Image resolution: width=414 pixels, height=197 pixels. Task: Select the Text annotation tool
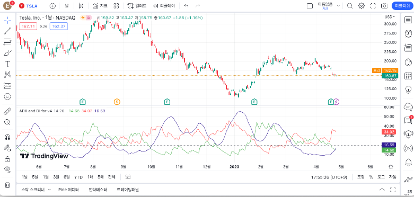7,64
